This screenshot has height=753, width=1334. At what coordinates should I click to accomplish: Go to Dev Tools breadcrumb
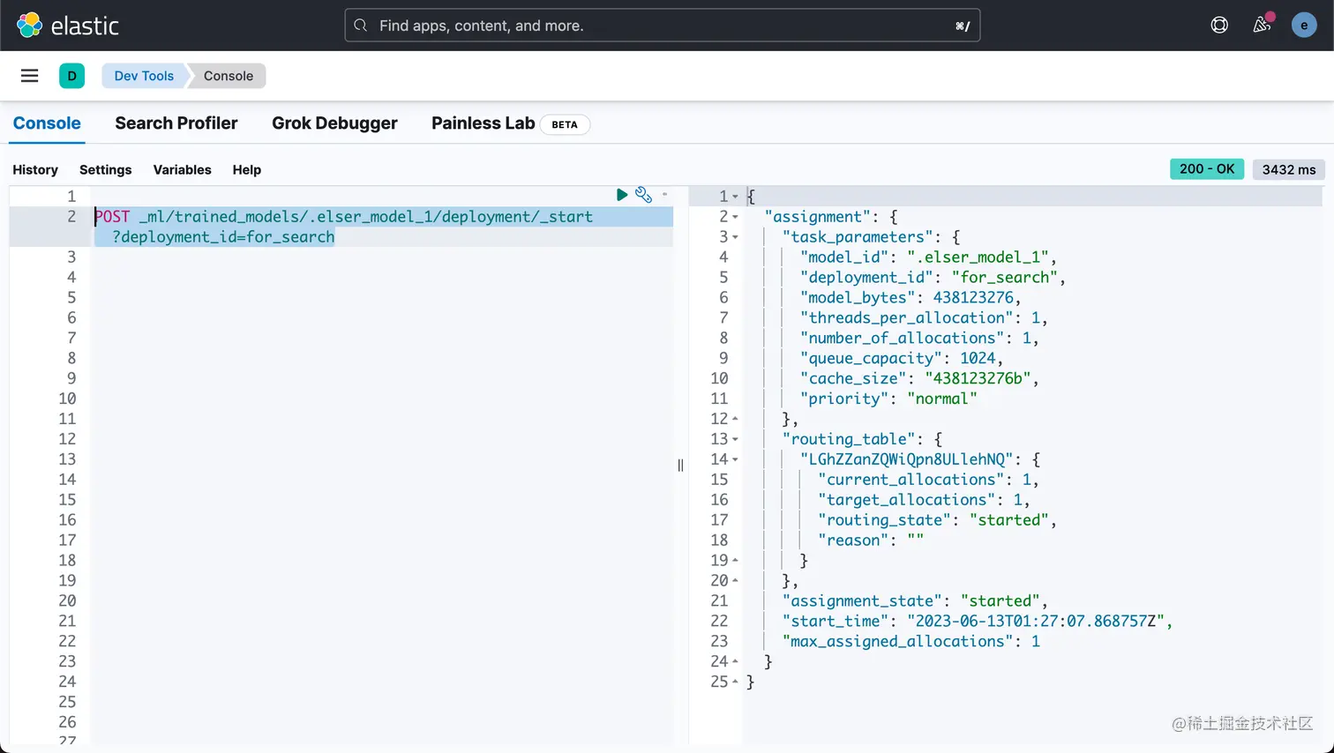[144, 76]
